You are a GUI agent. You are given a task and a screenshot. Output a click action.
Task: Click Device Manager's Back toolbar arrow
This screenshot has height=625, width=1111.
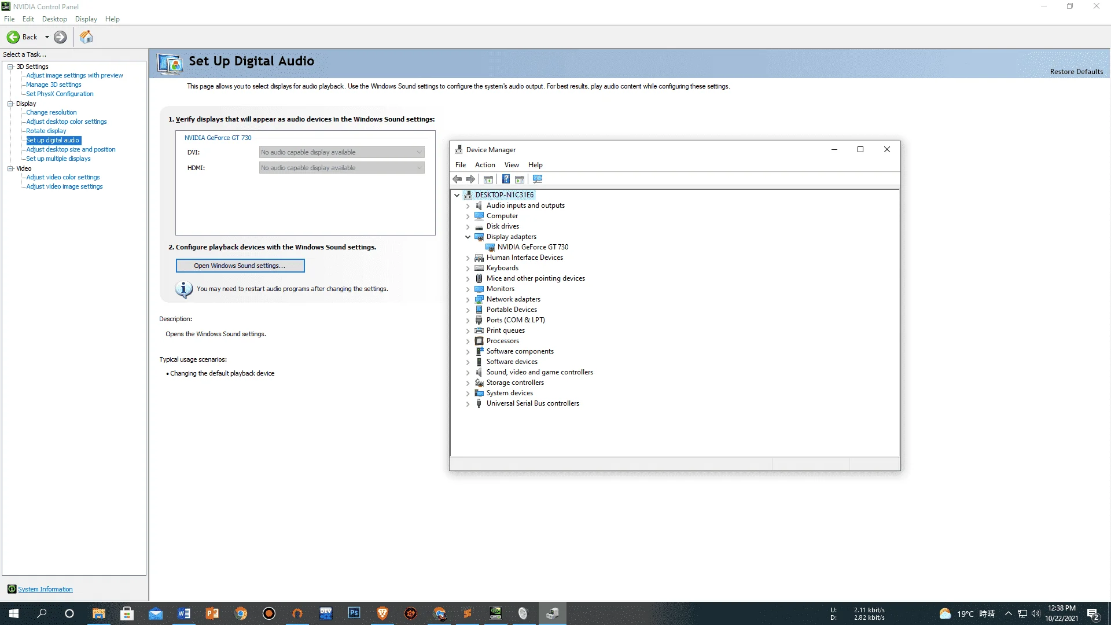click(457, 179)
